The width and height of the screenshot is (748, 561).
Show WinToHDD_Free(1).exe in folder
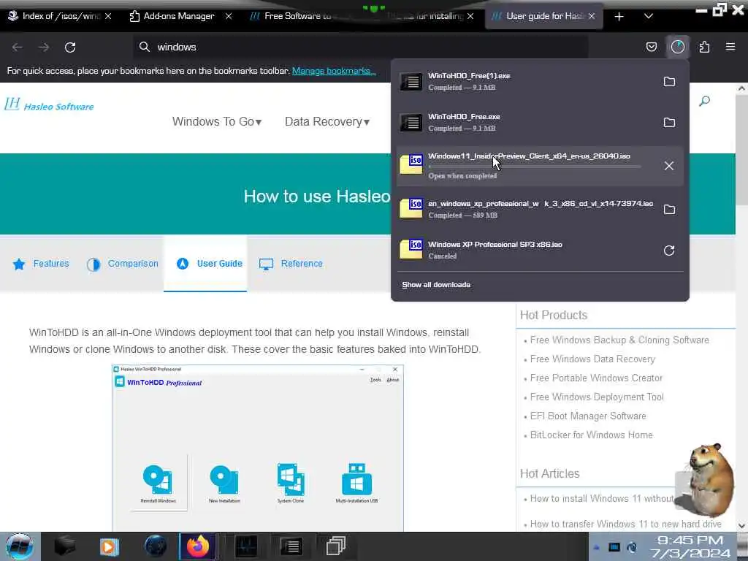pyautogui.click(x=669, y=82)
